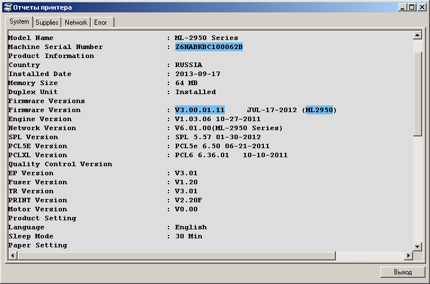430x284 pixels.
Task: Click 'Quality Control Version' heading
Action: coord(60,164)
